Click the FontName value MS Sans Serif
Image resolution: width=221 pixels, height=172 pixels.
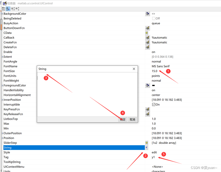(x=160, y=66)
